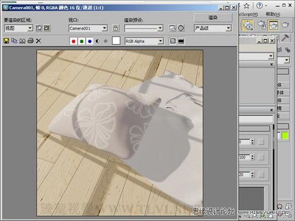Open the dropdown in the behind dialog
295x221 pixels.
(257, 57)
